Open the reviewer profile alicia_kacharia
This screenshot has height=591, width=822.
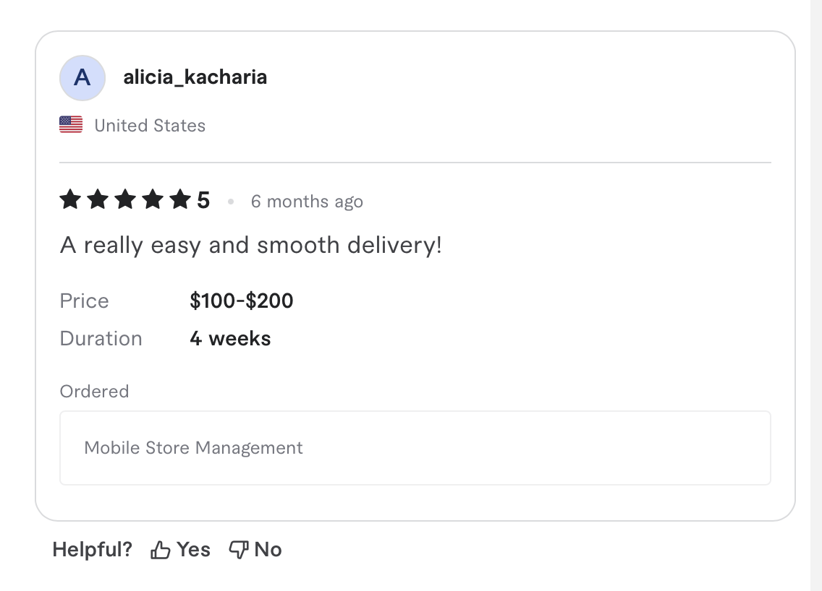pyautogui.click(x=195, y=77)
